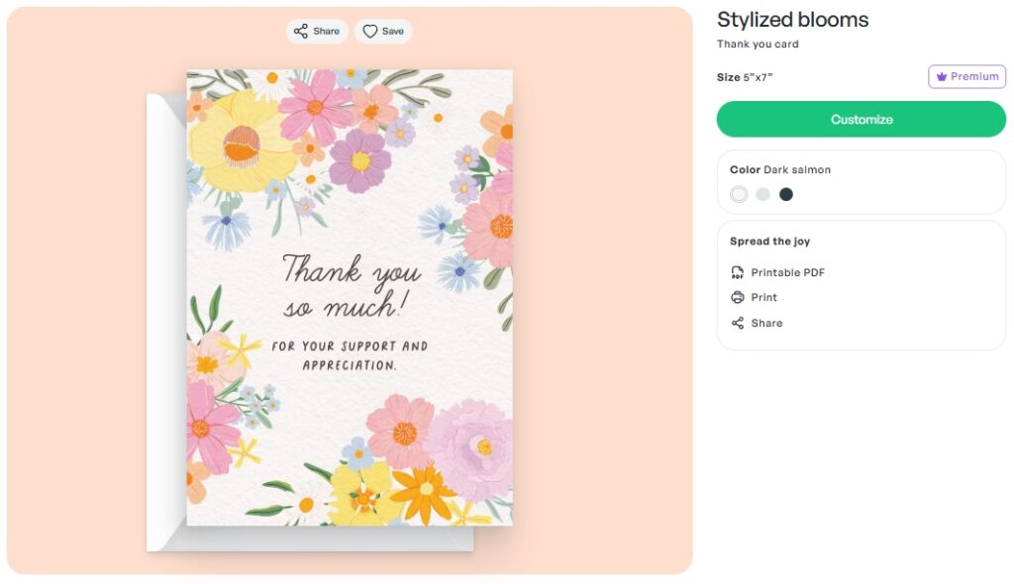1014x584 pixels.
Task: Click the printer icon in the side panel
Action: coord(737,298)
